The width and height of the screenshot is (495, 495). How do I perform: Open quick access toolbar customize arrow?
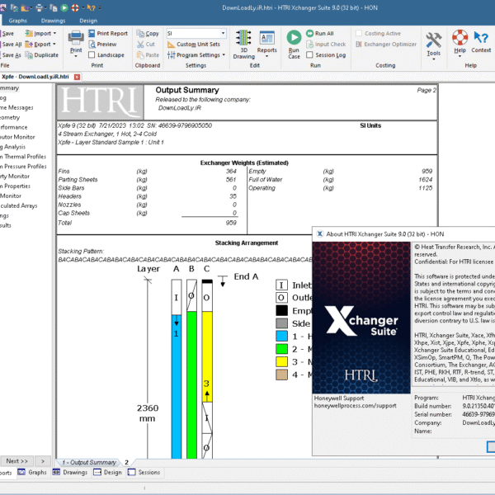[x=100, y=8]
